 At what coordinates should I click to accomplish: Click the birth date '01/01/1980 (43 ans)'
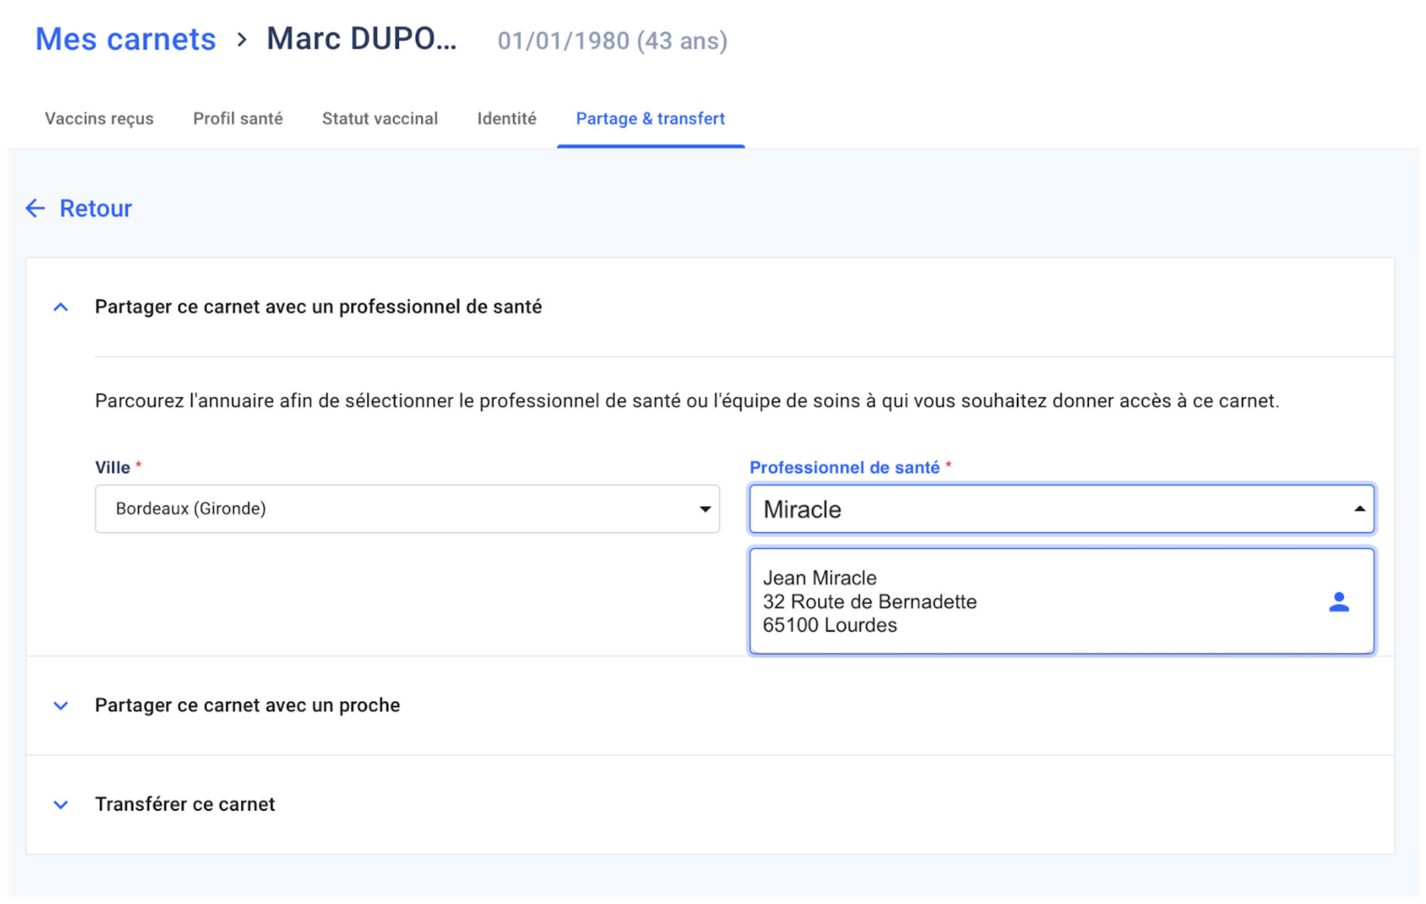click(x=612, y=41)
